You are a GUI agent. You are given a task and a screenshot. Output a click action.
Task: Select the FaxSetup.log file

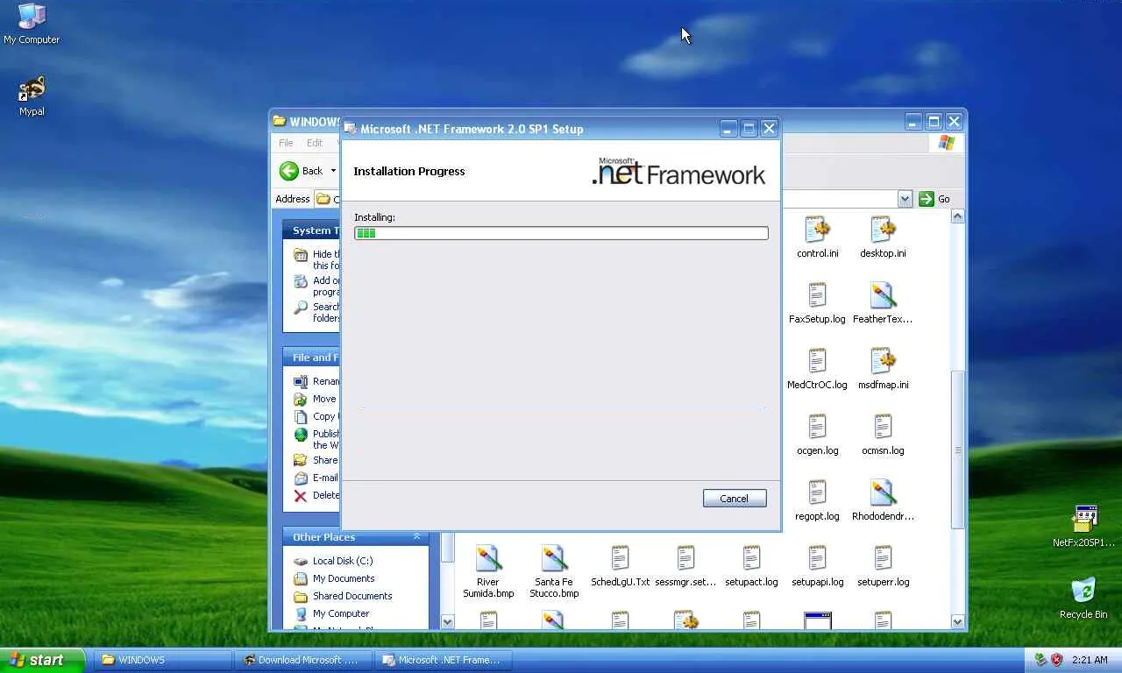(x=817, y=304)
